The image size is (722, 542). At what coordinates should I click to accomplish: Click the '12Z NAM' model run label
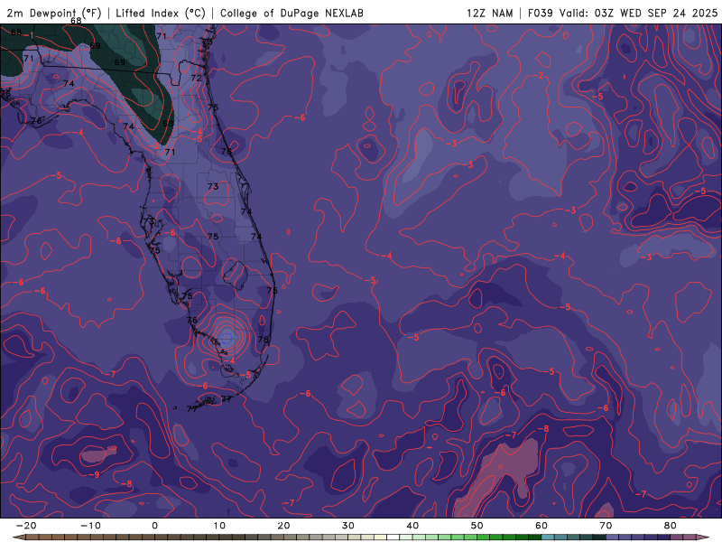pos(489,13)
